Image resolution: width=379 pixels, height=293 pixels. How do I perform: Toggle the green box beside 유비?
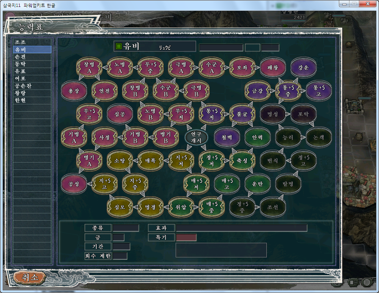pyautogui.click(x=119, y=47)
